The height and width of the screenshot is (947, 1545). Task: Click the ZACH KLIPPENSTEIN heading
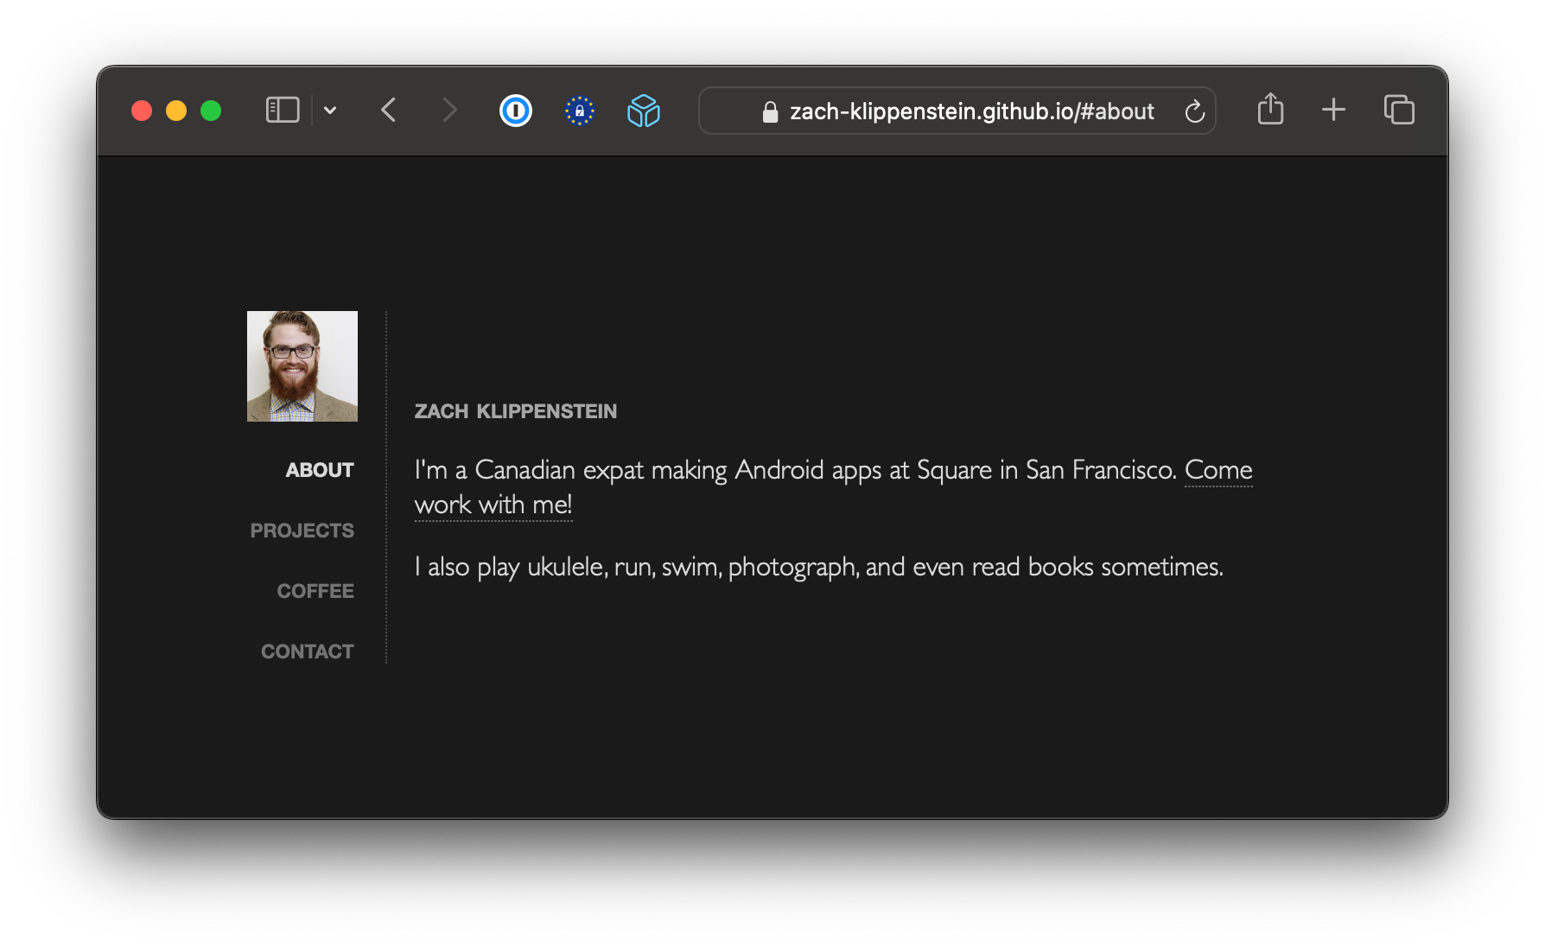[516, 411]
